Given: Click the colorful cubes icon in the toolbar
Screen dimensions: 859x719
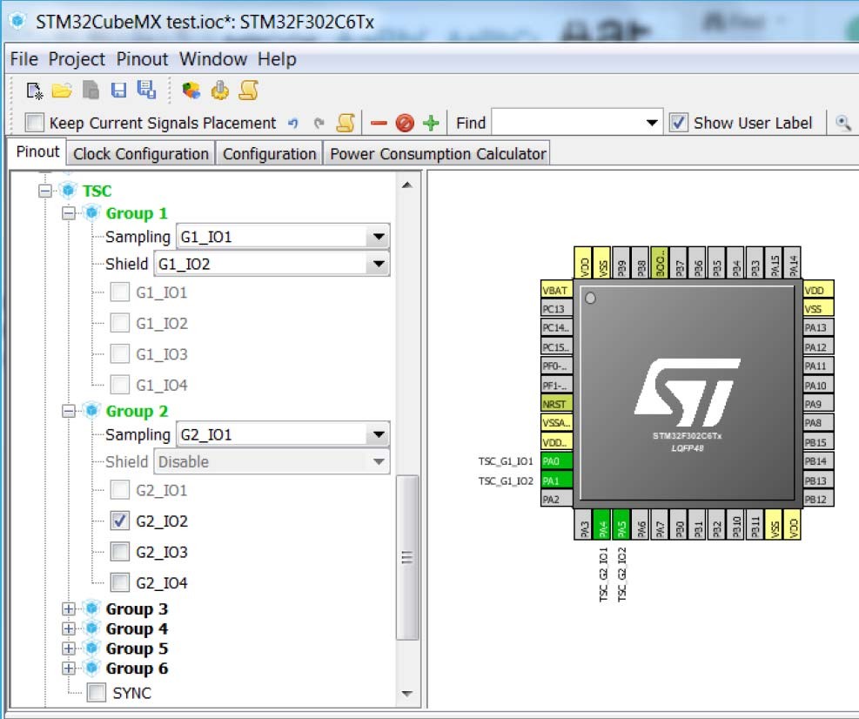Looking at the screenshot, I should (191, 91).
